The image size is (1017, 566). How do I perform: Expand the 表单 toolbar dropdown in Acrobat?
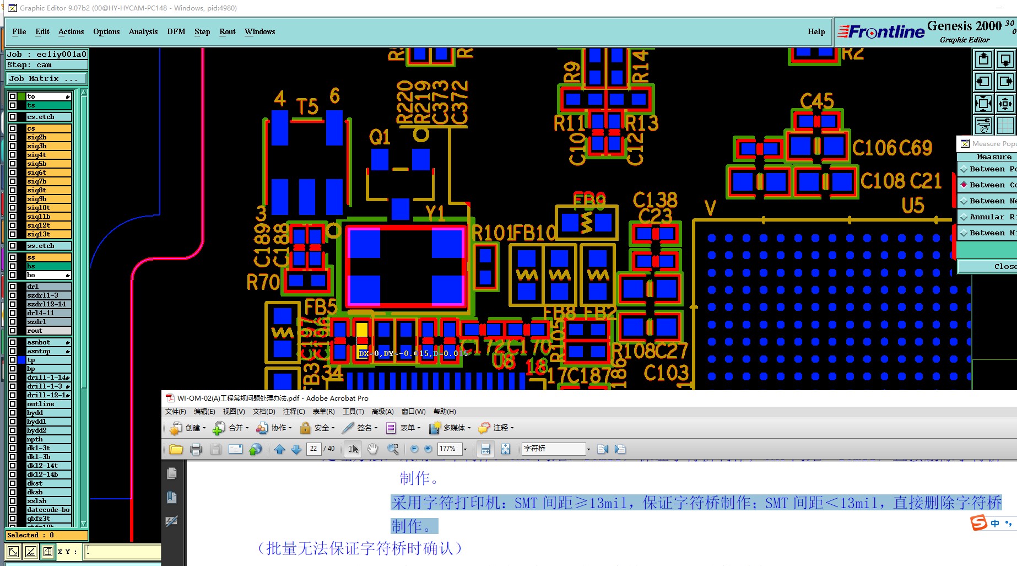[x=419, y=428]
